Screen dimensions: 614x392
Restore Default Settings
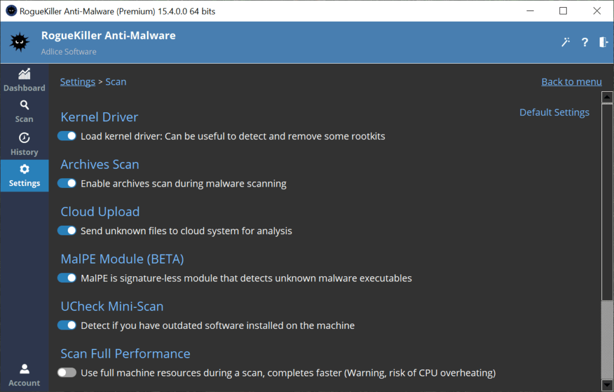pos(554,112)
